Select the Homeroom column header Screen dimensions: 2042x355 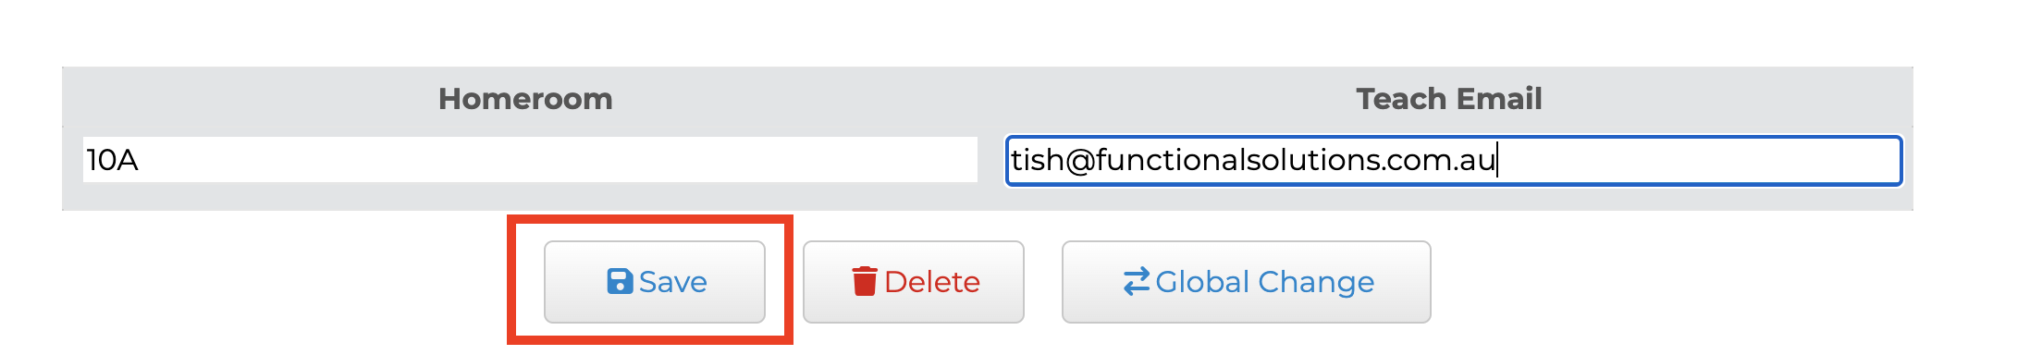[525, 99]
